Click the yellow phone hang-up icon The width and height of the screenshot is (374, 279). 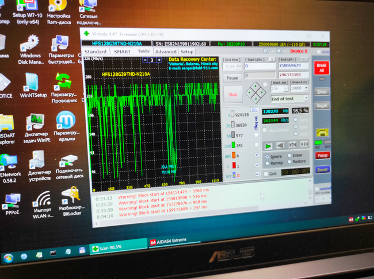(x=322, y=133)
